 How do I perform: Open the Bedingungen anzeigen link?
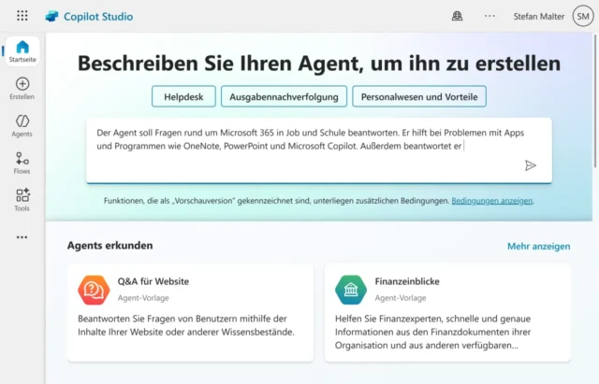(x=492, y=201)
